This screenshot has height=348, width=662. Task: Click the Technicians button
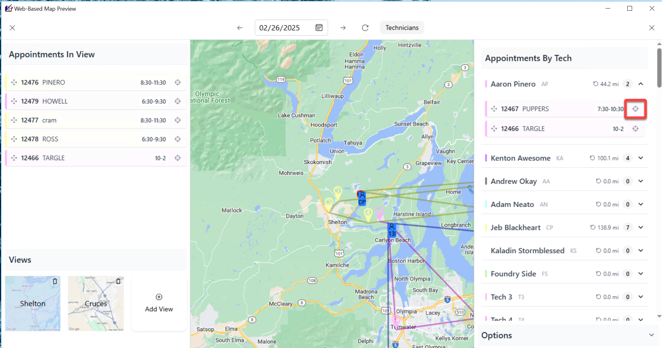coord(402,28)
